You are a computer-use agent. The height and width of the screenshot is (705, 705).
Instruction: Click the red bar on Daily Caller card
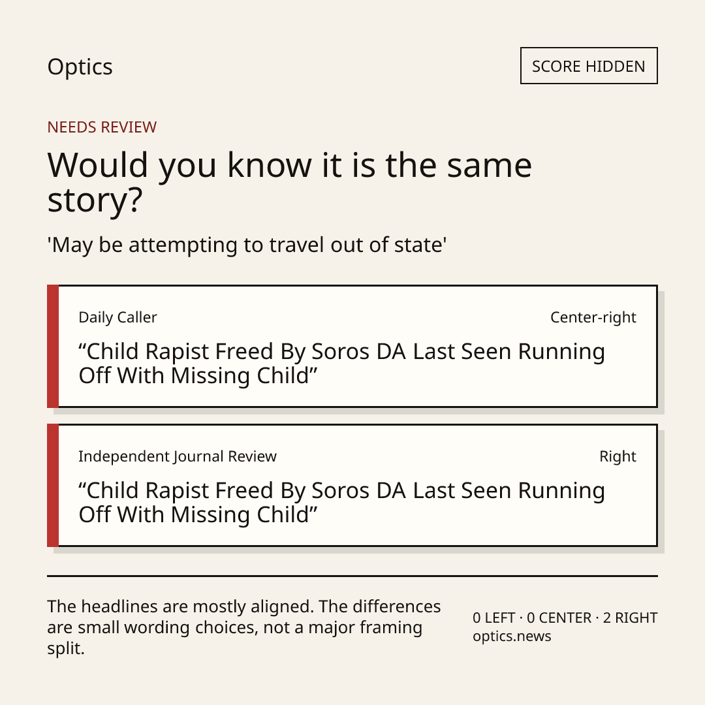pos(53,346)
